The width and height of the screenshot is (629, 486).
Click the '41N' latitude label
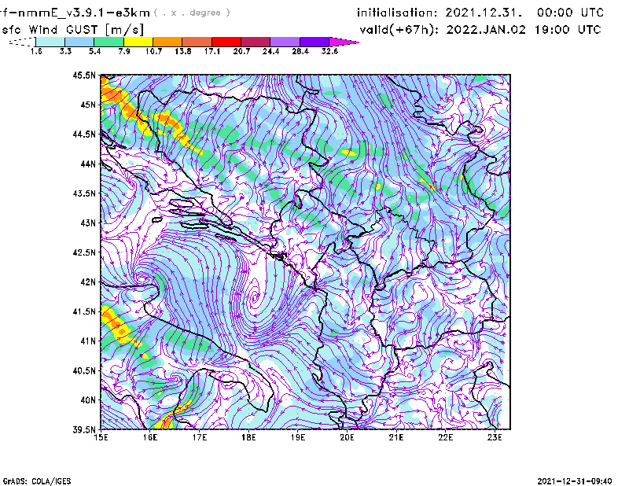88,341
